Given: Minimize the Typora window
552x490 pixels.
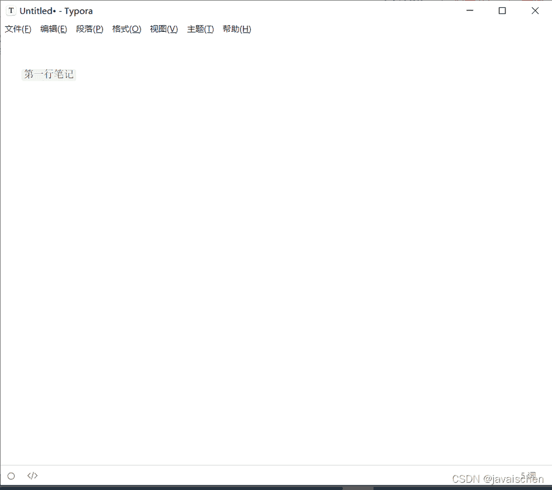Looking at the screenshot, I should (x=470, y=11).
